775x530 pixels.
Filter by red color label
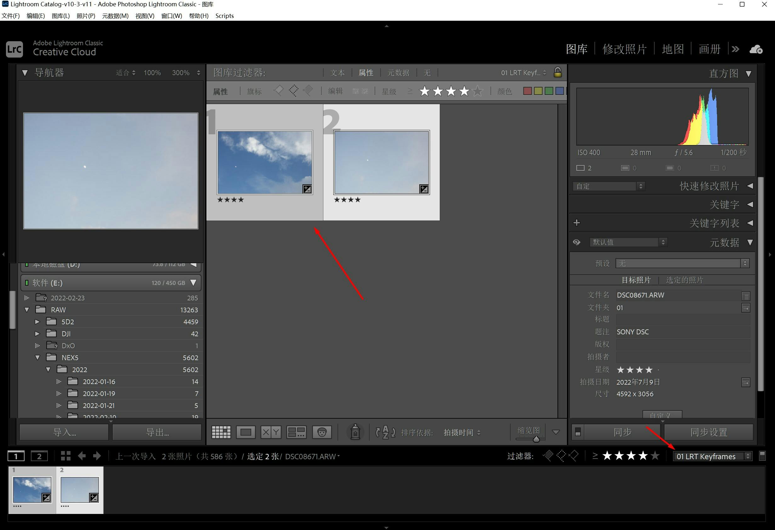coord(527,91)
